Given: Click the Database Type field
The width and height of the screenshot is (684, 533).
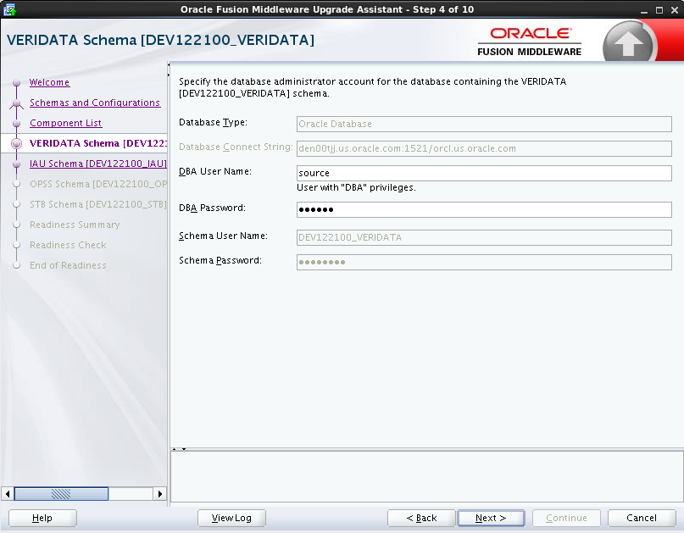Looking at the screenshot, I should [x=484, y=124].
